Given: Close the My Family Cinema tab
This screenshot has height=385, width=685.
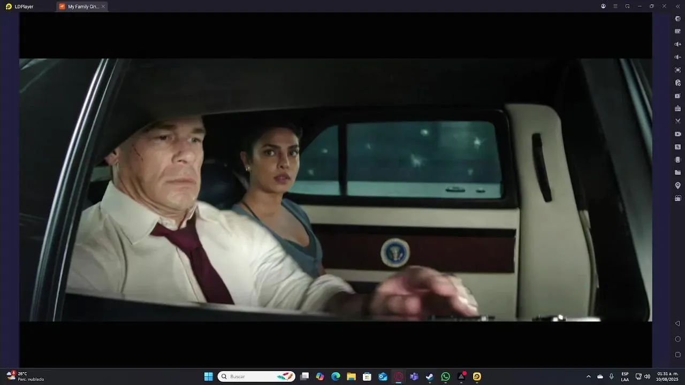Looking at the screenshot, I should coord(103,6).
